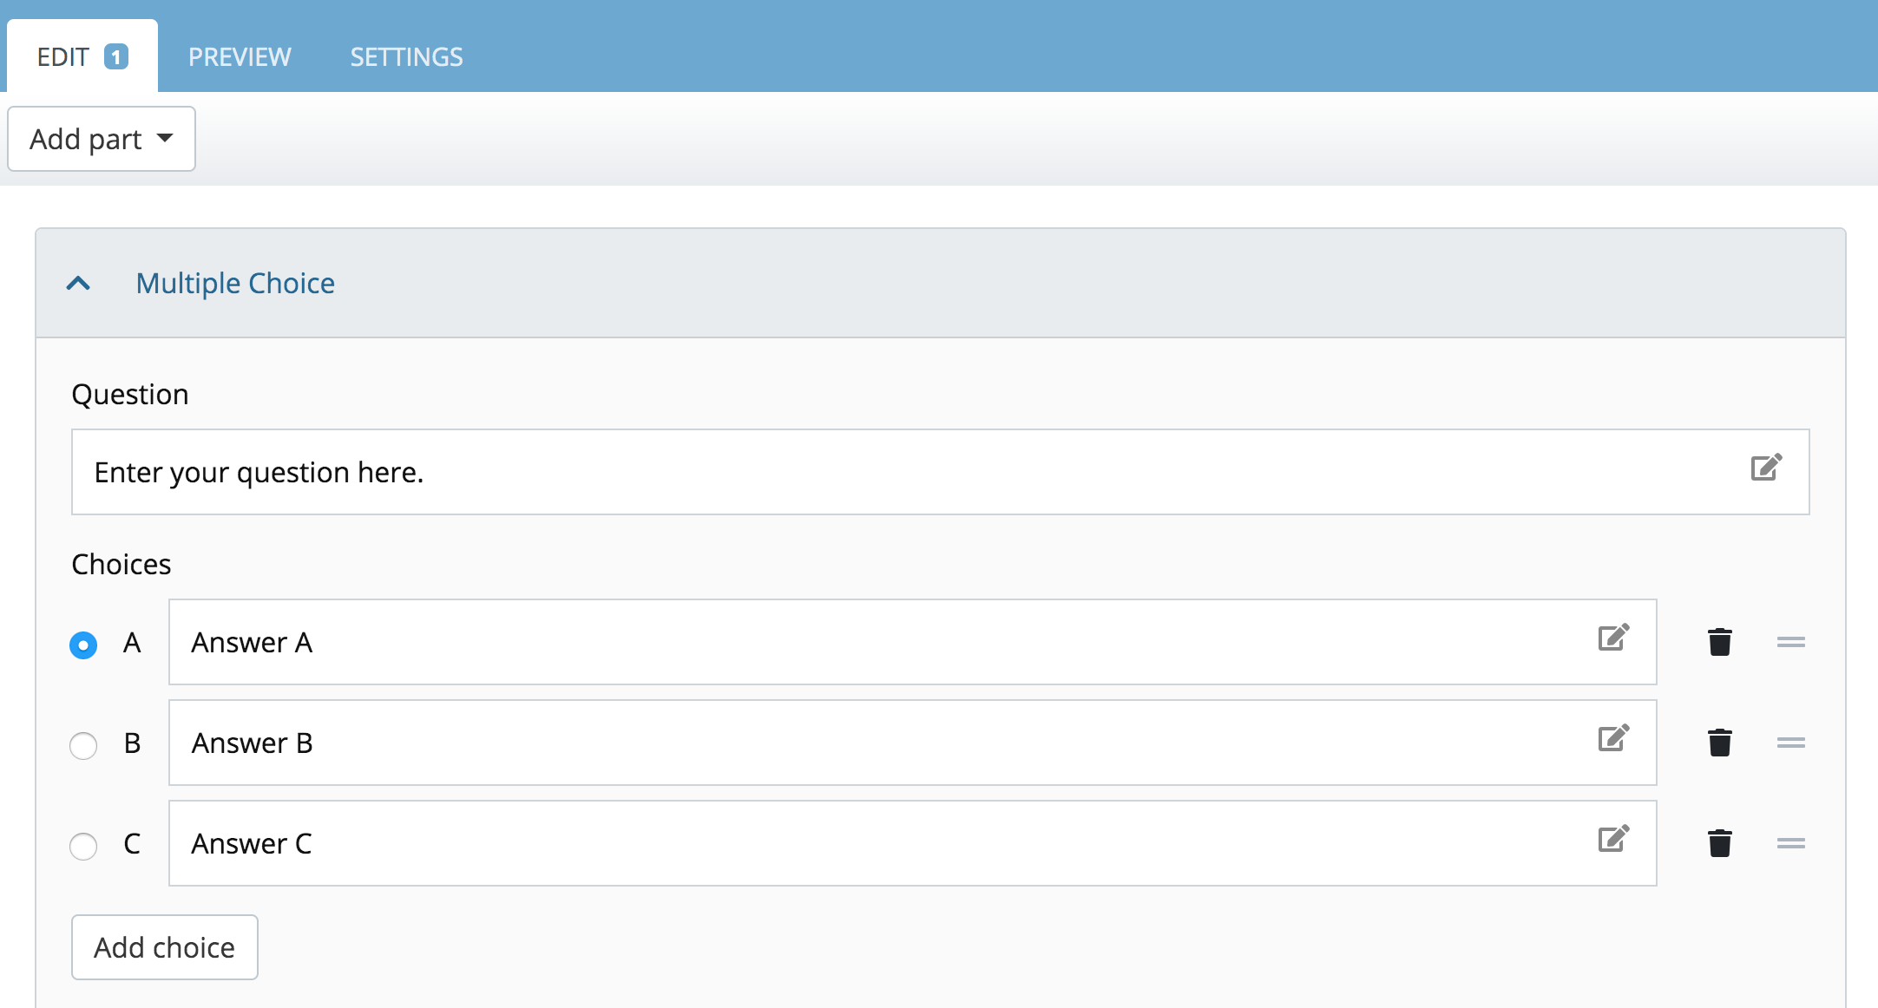
Task: Open the question text editor pencil icon
Action: (x=1766, y=468)
